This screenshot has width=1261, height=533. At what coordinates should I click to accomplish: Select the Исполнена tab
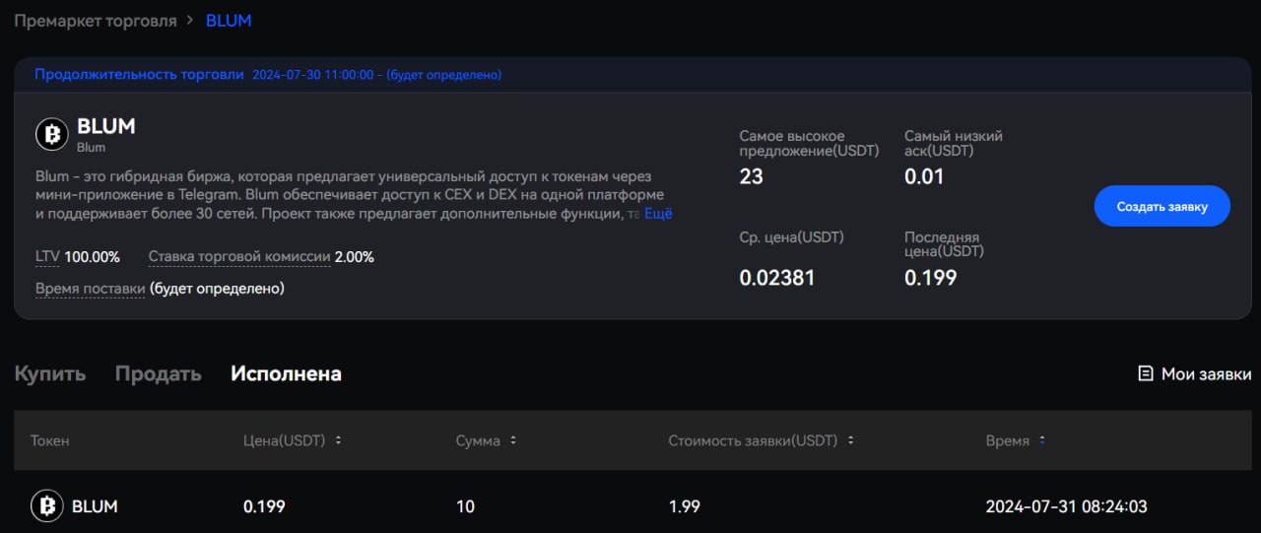[286, 373]
